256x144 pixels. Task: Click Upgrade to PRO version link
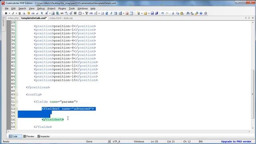point(236,142)
